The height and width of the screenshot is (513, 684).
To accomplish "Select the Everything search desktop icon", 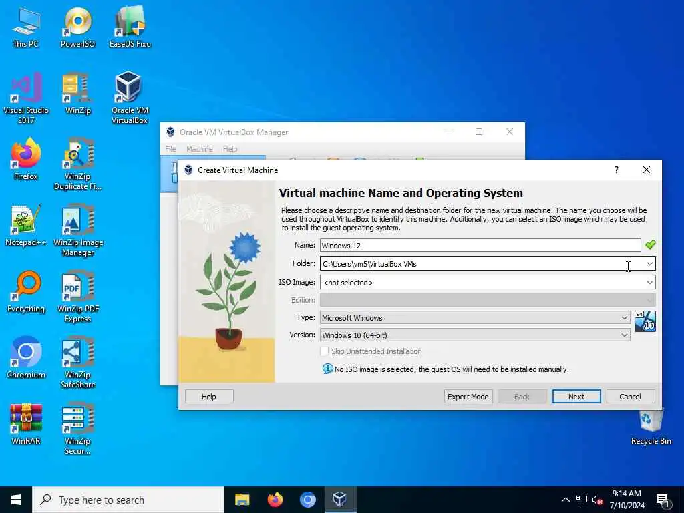I will 26,291.
